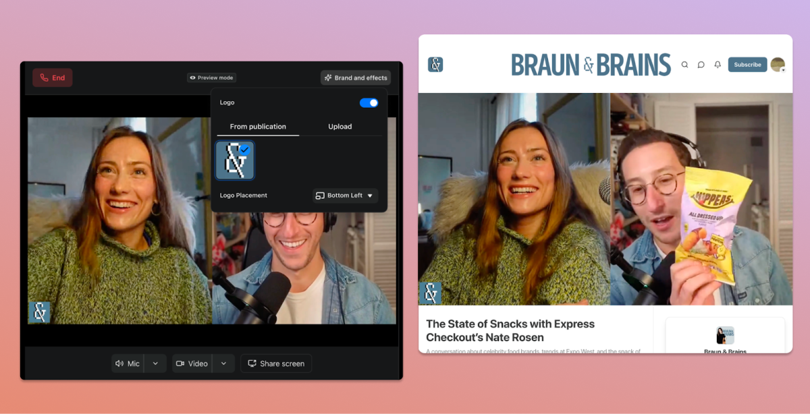Open the Bottom Left logo placement dropdown

click(x=344, y=195)
